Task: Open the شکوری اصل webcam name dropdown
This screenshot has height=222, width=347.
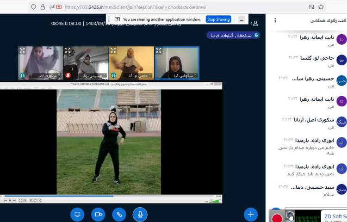Action: [47, 76]
